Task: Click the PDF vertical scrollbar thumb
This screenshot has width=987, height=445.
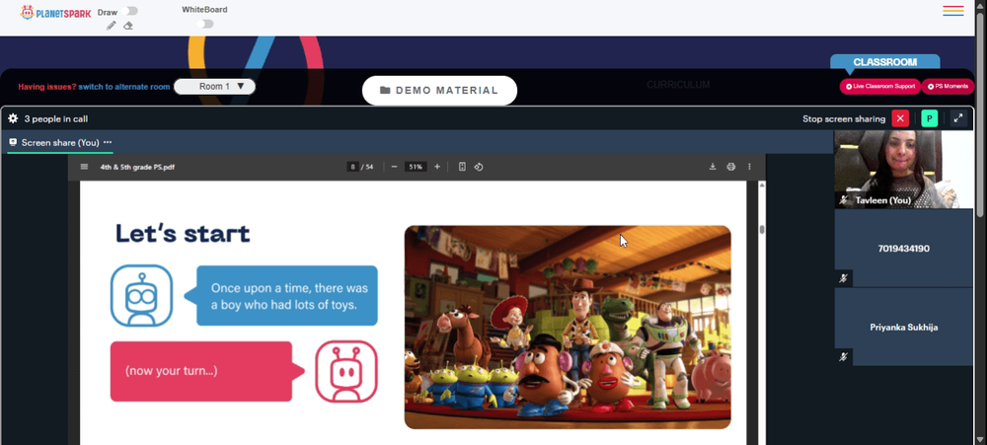Action: pyautogui.click(x=762, y=229)
